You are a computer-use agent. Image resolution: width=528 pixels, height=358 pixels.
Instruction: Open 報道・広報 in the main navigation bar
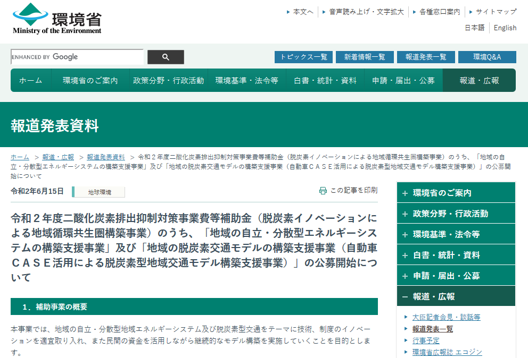479,81
